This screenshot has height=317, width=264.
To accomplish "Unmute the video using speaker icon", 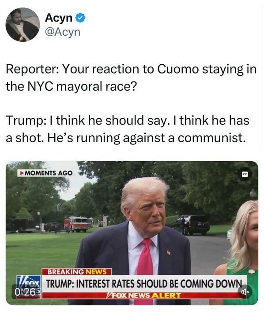I will (245, 291).
